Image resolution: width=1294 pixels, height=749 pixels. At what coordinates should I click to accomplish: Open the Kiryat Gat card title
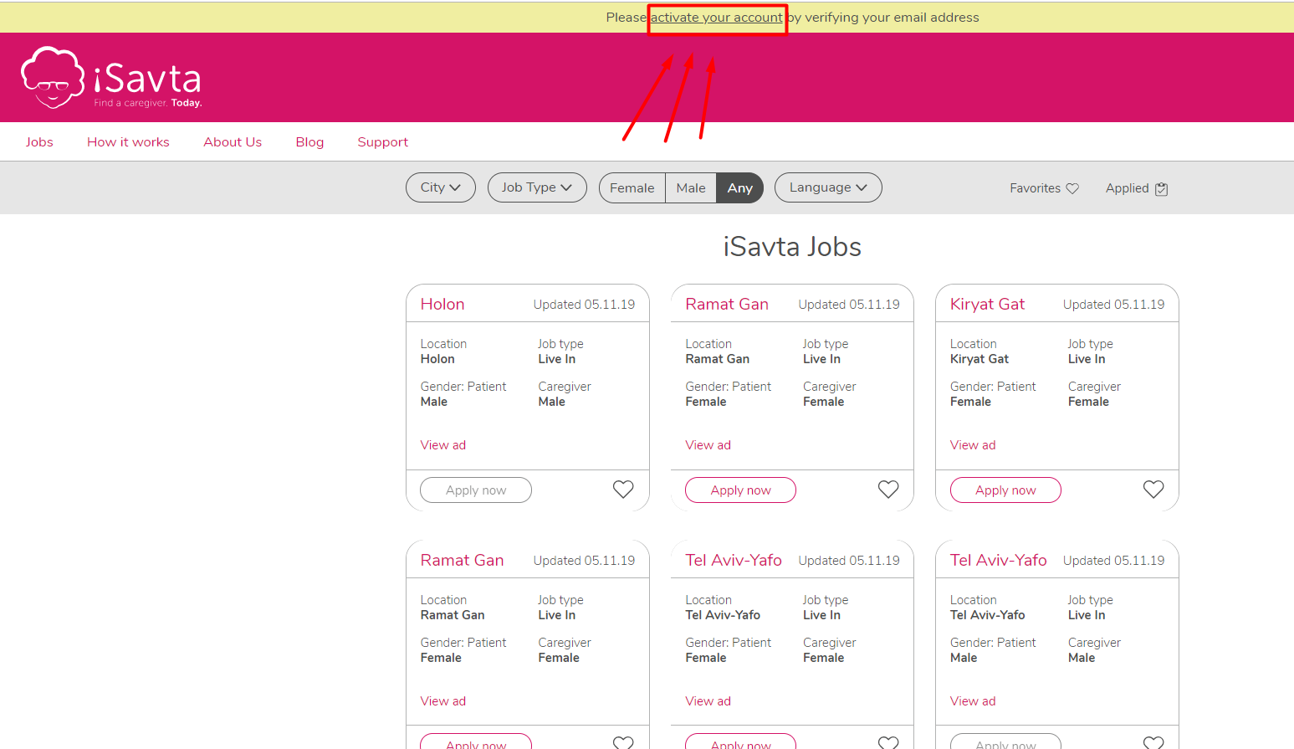click(x=987, y=305)
